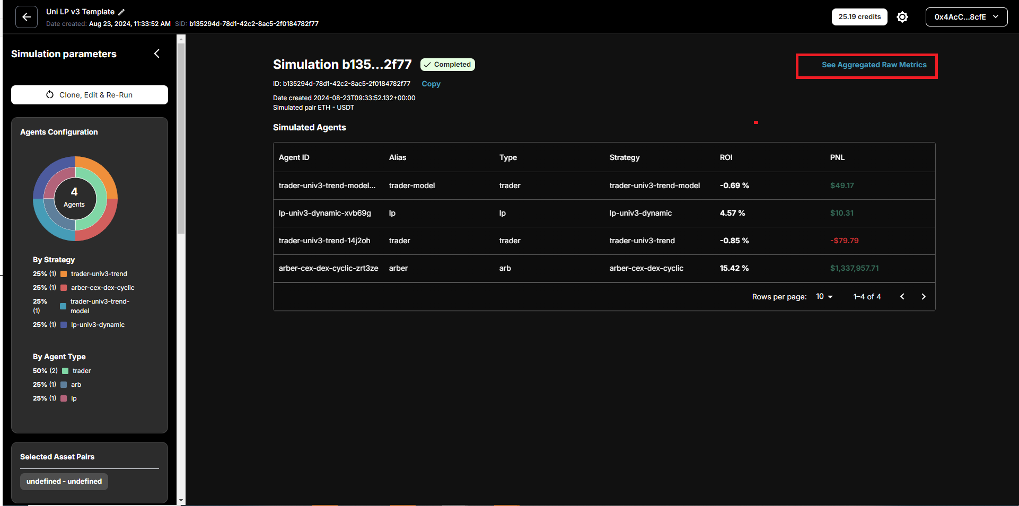Sort by PNL column header
Viewport: 1019px width, 506px height.
pyautogui.click(x=837, y=157)
